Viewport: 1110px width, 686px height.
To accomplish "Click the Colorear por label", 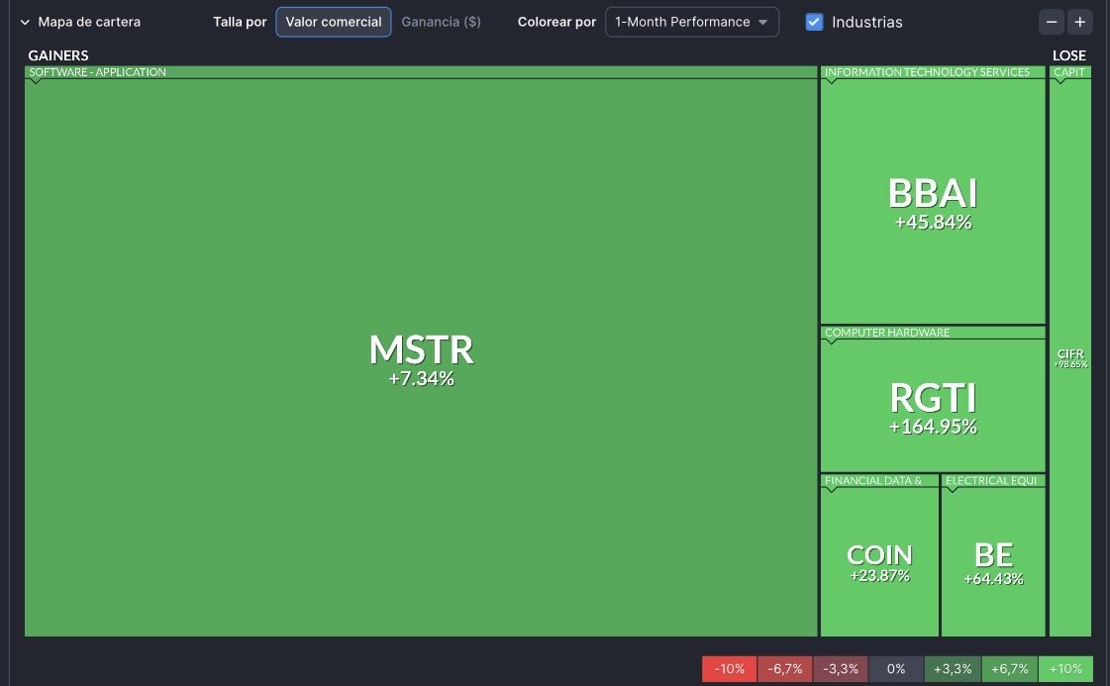I will [x=557, y=22].
